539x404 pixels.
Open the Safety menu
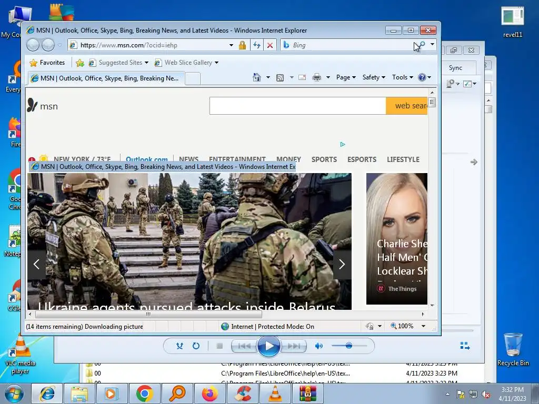click(374, 77)
